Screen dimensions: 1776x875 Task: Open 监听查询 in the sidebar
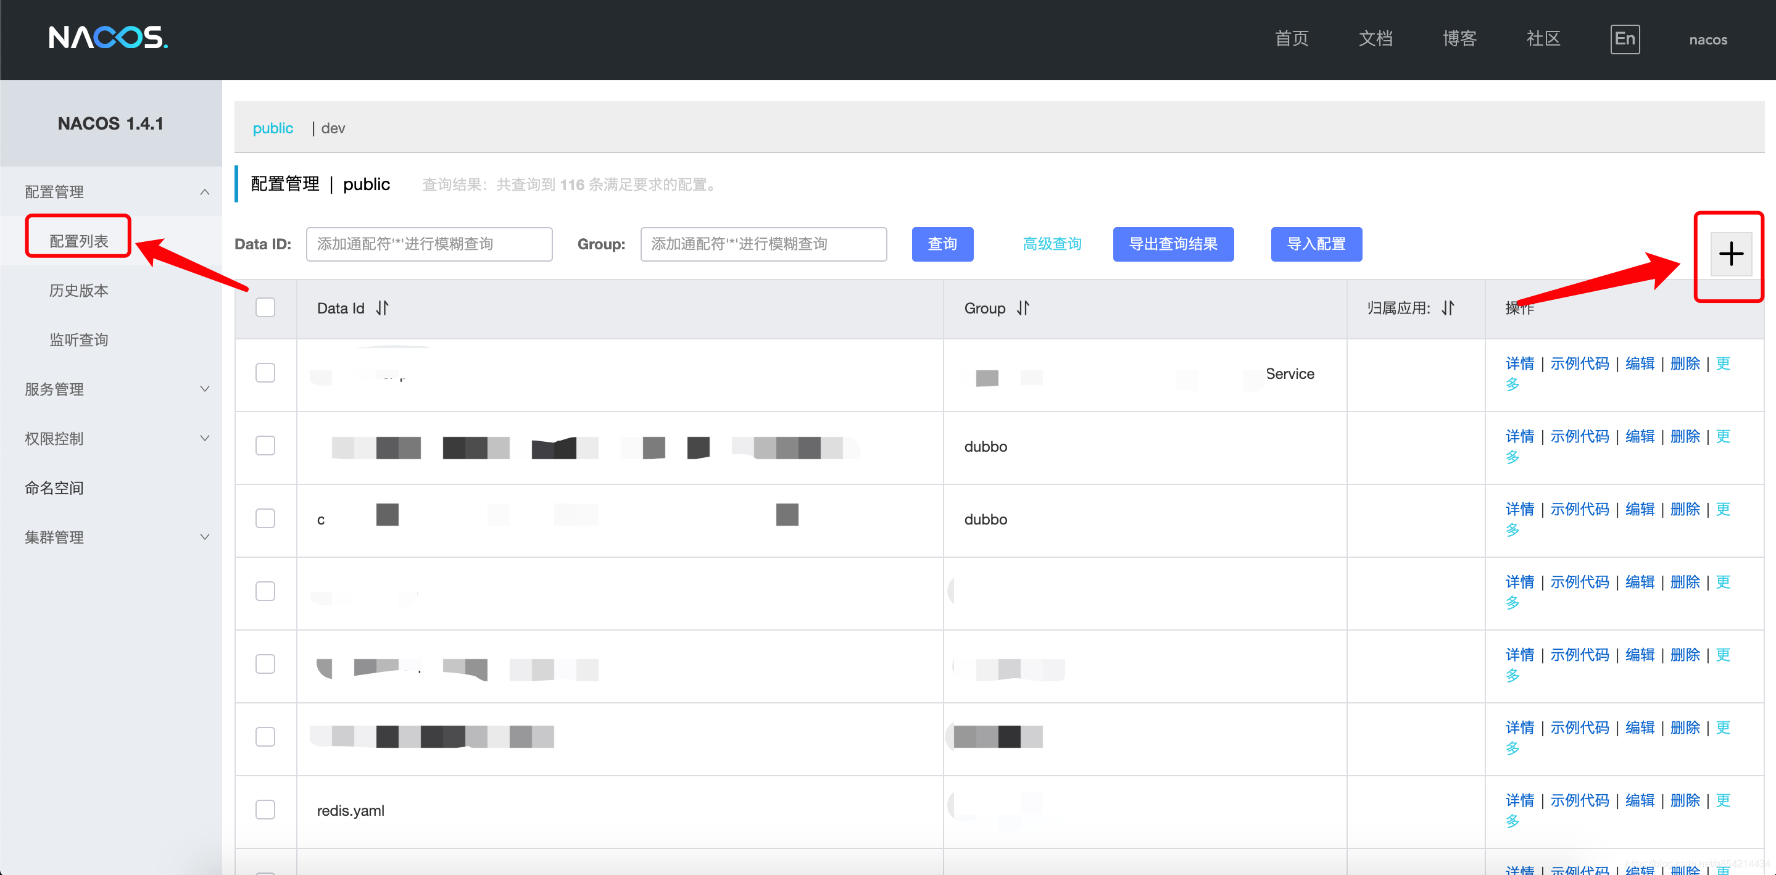[x=78, y=340]
